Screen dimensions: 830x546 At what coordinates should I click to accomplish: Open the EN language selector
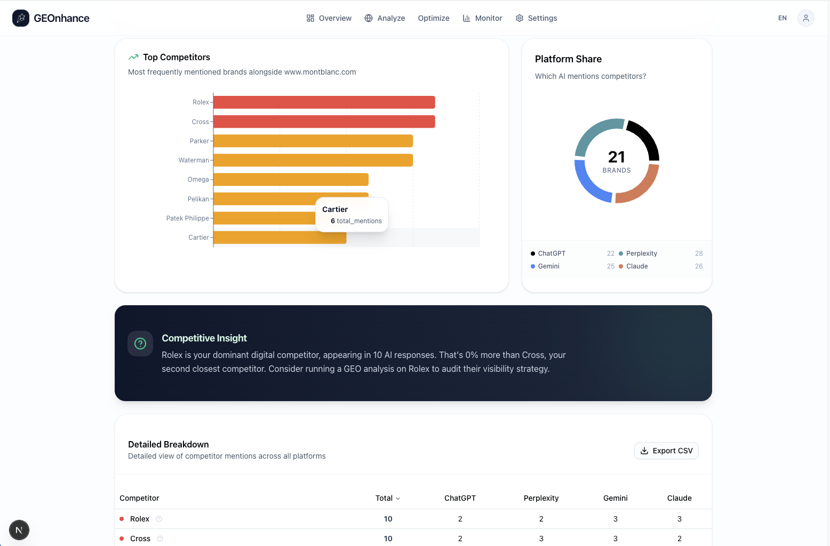(782, 18)
